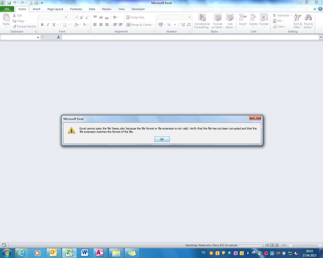
Task: Click Delete in the Cells group
Action: tap(253, 21)
